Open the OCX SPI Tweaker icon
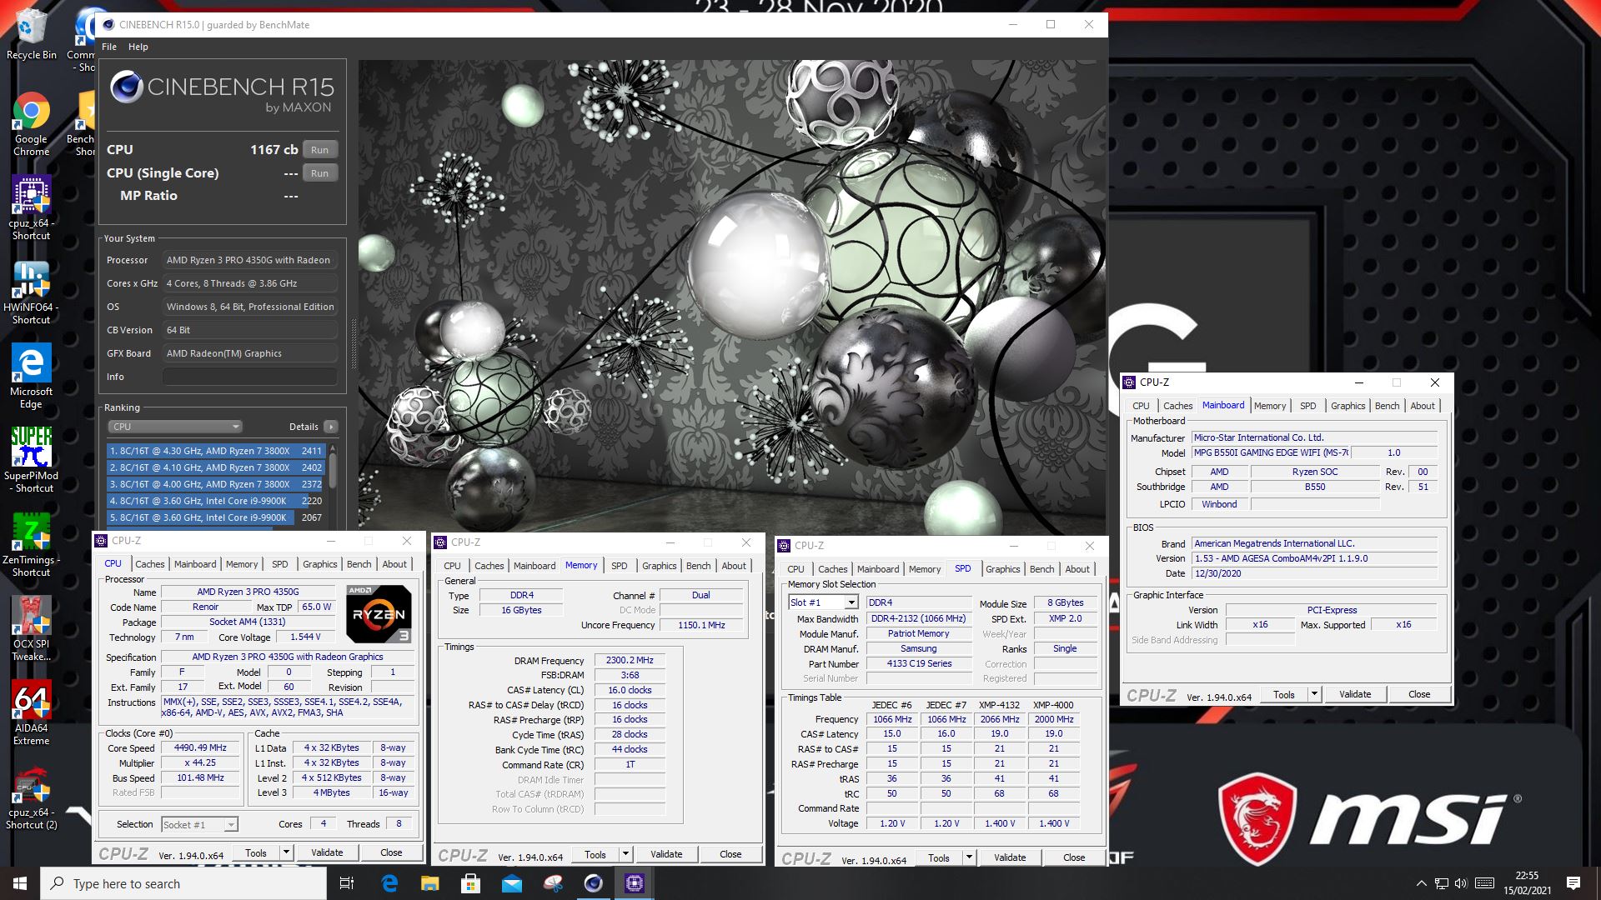Viewport: 1601px width, 900px height. 31,628
